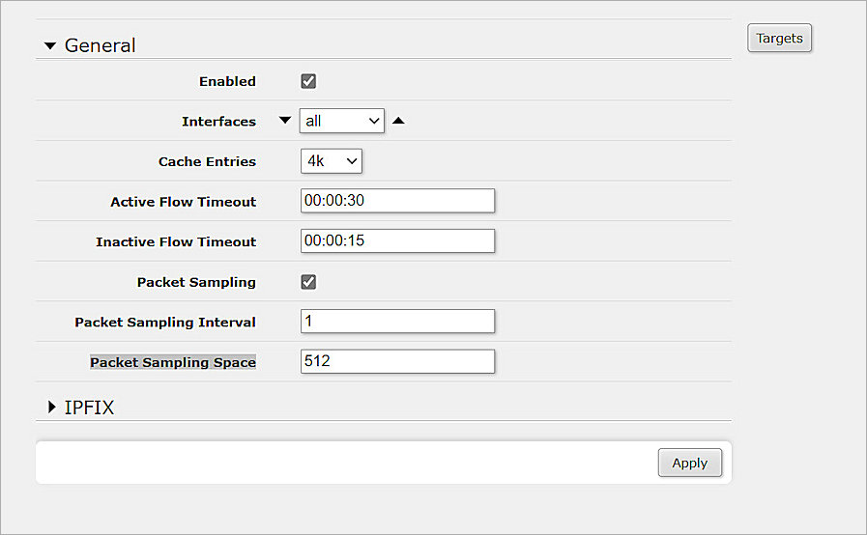Focus the Inactive Flow Timeout field

coord(397,241)
